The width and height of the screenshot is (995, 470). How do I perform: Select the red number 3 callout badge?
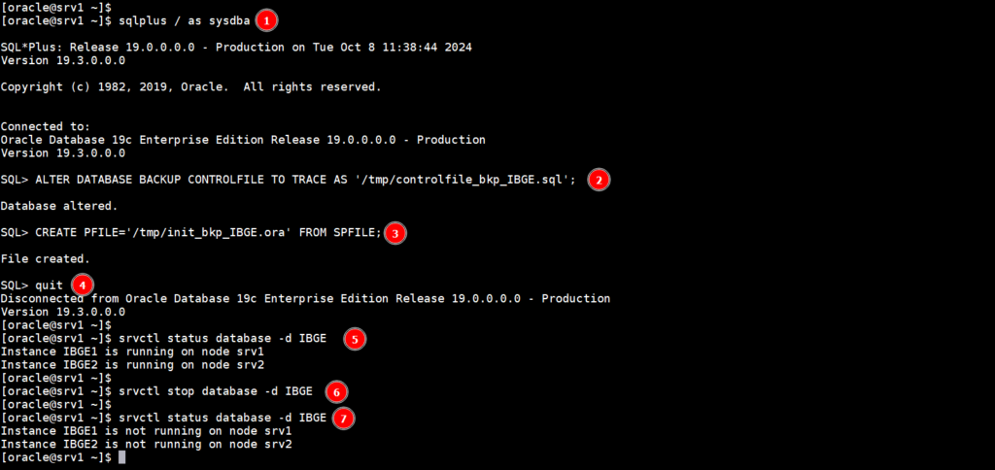(395, 233)
